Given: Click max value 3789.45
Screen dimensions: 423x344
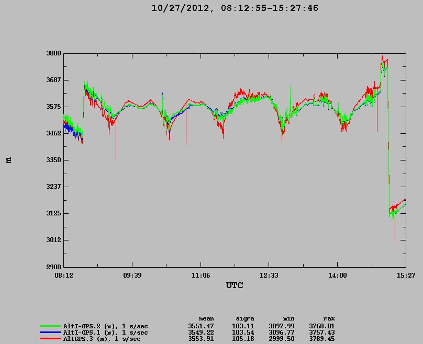Looking at the screenshot, I should [322, 339].
